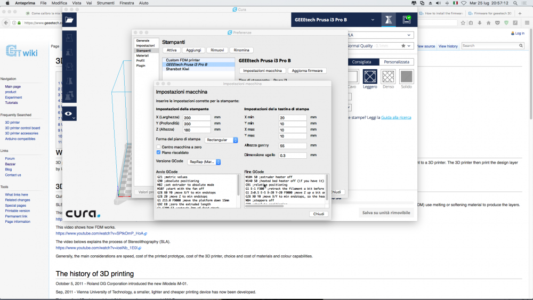Open the Monitor stage icon with green check
Viewport: 533px width, 300px height.
[x=407, y=20]
